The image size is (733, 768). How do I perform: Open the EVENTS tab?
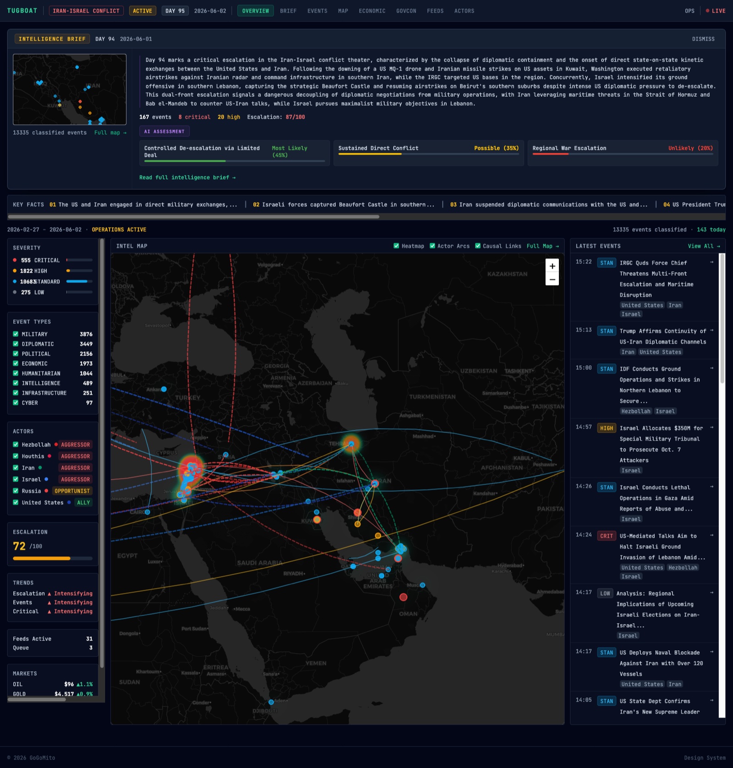pos(317,11)
